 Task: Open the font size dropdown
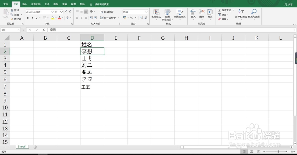click(x=61, y=12)
